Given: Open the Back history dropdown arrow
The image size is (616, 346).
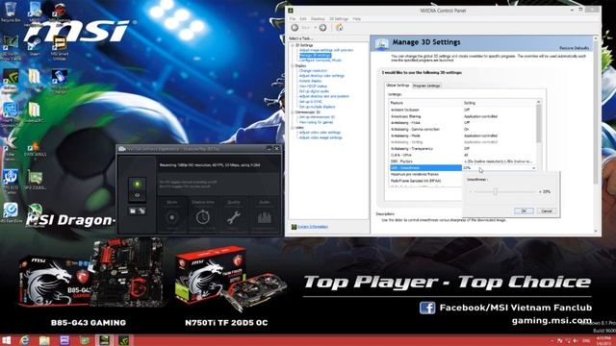Looking at the screenshot, I should [315, 28].
